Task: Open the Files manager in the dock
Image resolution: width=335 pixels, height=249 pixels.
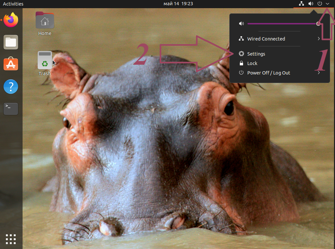Action: (x=11, y=42)
